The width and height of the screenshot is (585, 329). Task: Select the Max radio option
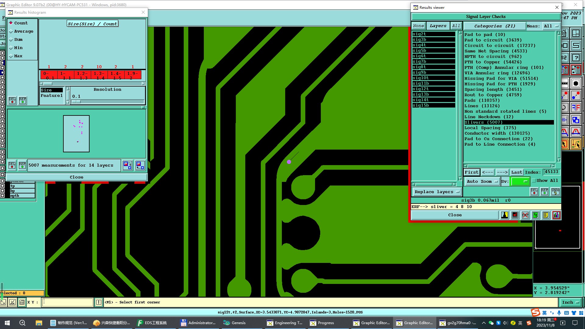(x=18, y=56)
